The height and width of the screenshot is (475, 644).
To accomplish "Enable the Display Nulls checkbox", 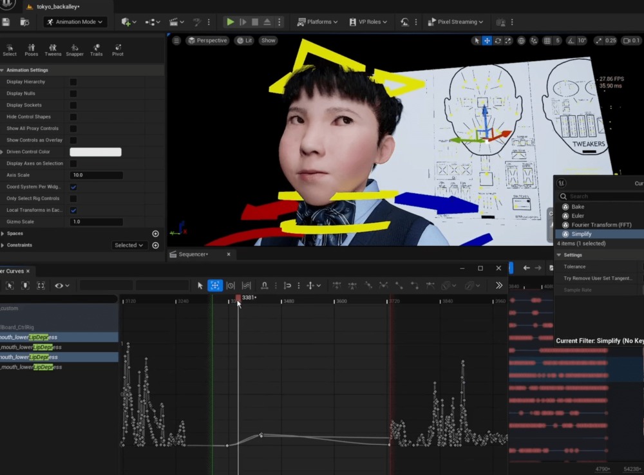I will tap(73, 93).
